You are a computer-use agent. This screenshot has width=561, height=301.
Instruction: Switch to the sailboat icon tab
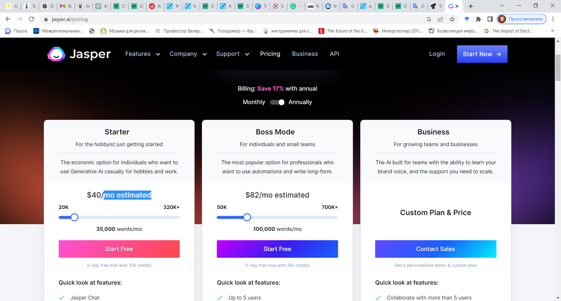click(x=331, y=6)
